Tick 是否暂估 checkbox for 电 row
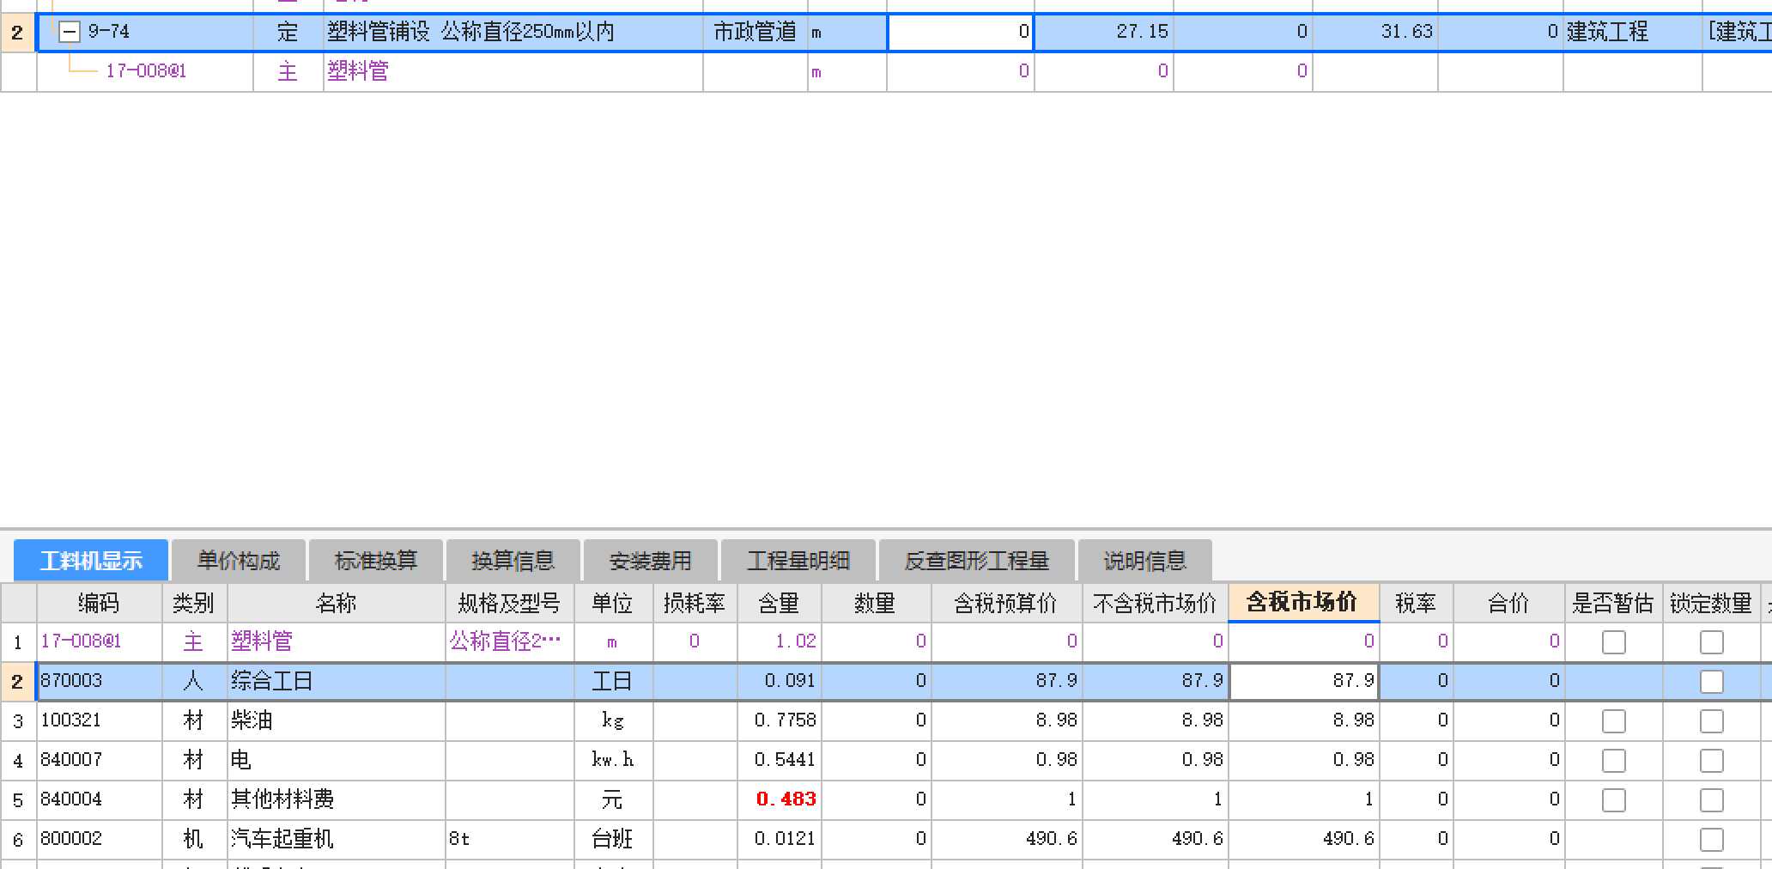1772x869 pixels. (x=1614, y=761)
